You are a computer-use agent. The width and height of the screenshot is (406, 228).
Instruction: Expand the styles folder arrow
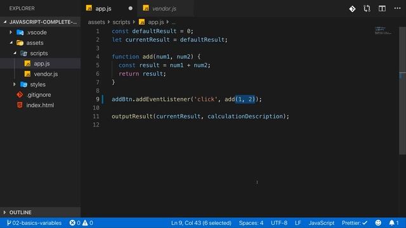(x=14, y=84)
